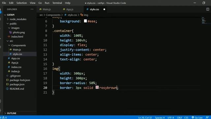
Task: Restore the VS Code window
Action: point(204,3)
